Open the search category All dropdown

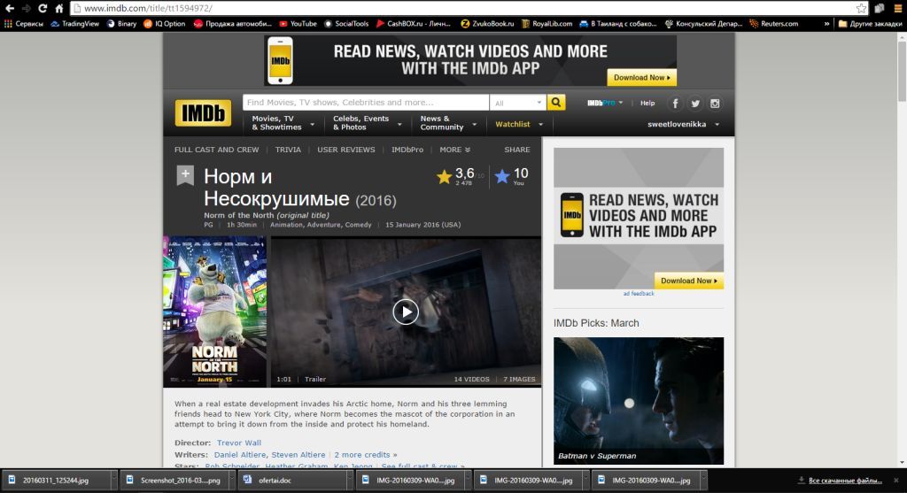[x=517, y=103]
